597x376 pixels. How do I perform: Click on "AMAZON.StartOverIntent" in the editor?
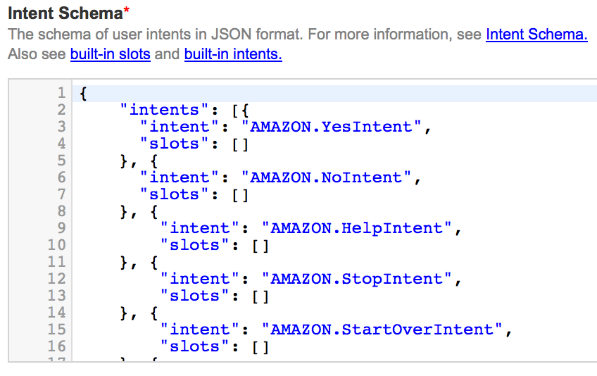point(382,330)
